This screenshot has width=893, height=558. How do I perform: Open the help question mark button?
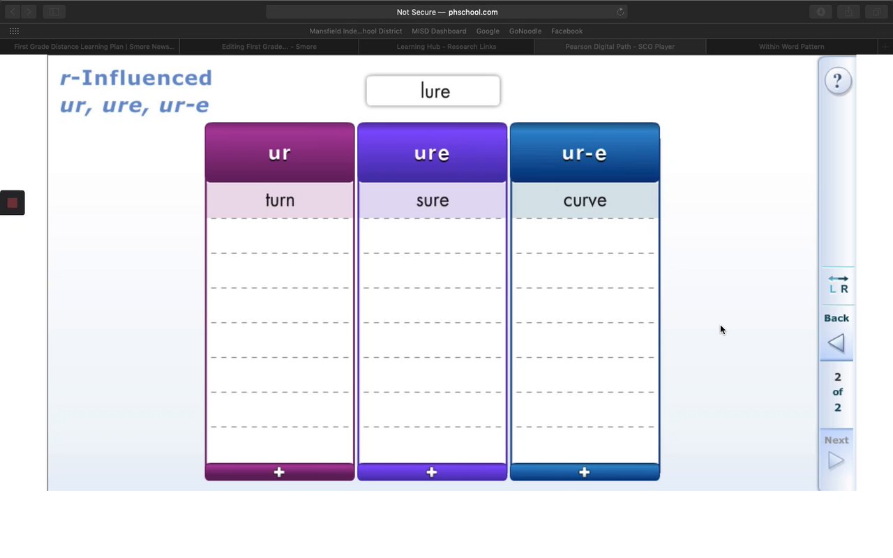[x=837, y=81]
